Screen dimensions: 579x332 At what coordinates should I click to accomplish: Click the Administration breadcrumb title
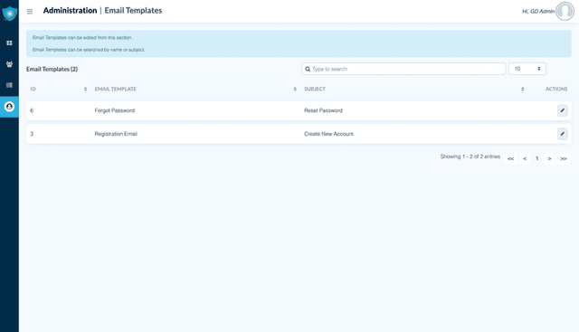pyautogui.click(x=70, y=10)
